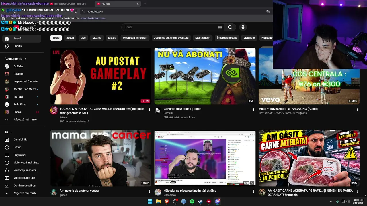
Task: Select the Jocuri filter chip
Action: (70, 38)
